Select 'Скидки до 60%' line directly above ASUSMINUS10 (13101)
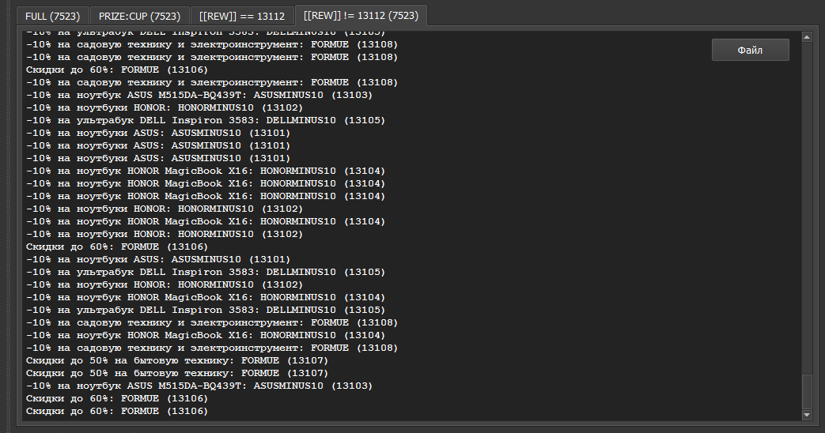Viewport: 825px width, 433px height. point(117,247)
